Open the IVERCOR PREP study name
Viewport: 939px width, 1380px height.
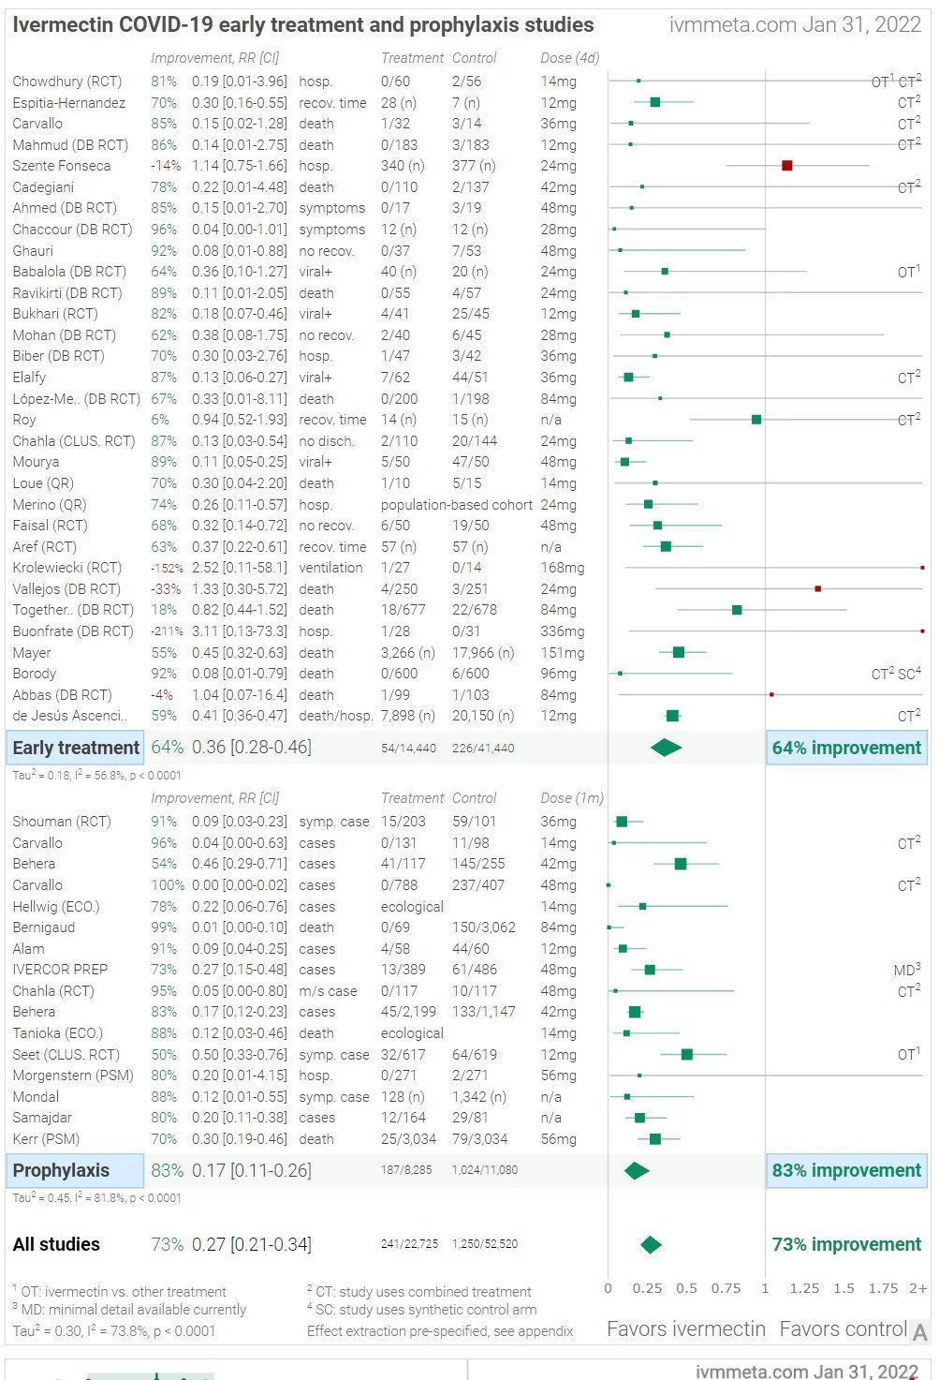pos(60,970)
